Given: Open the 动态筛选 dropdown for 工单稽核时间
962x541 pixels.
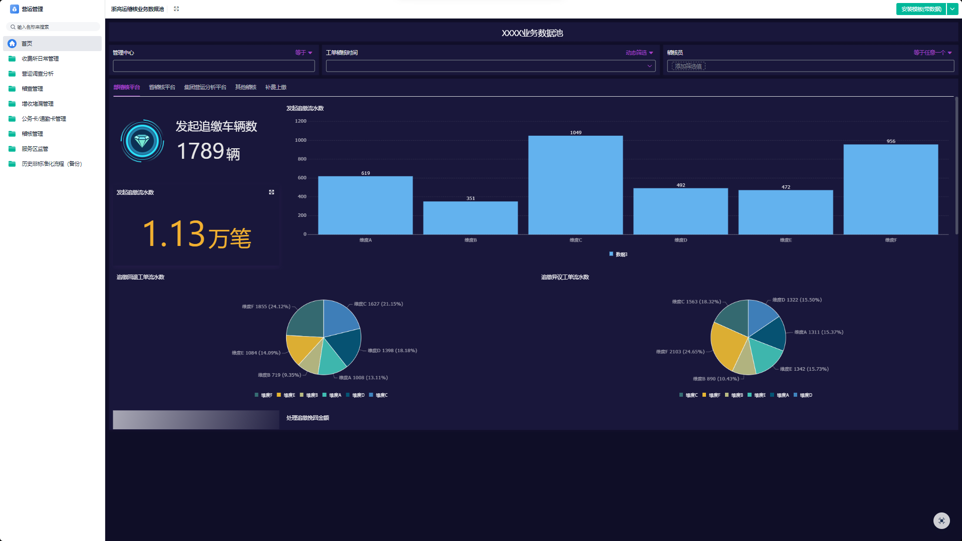Looking at the screenshot, I should pyautogui.click(x=639, y=53).
